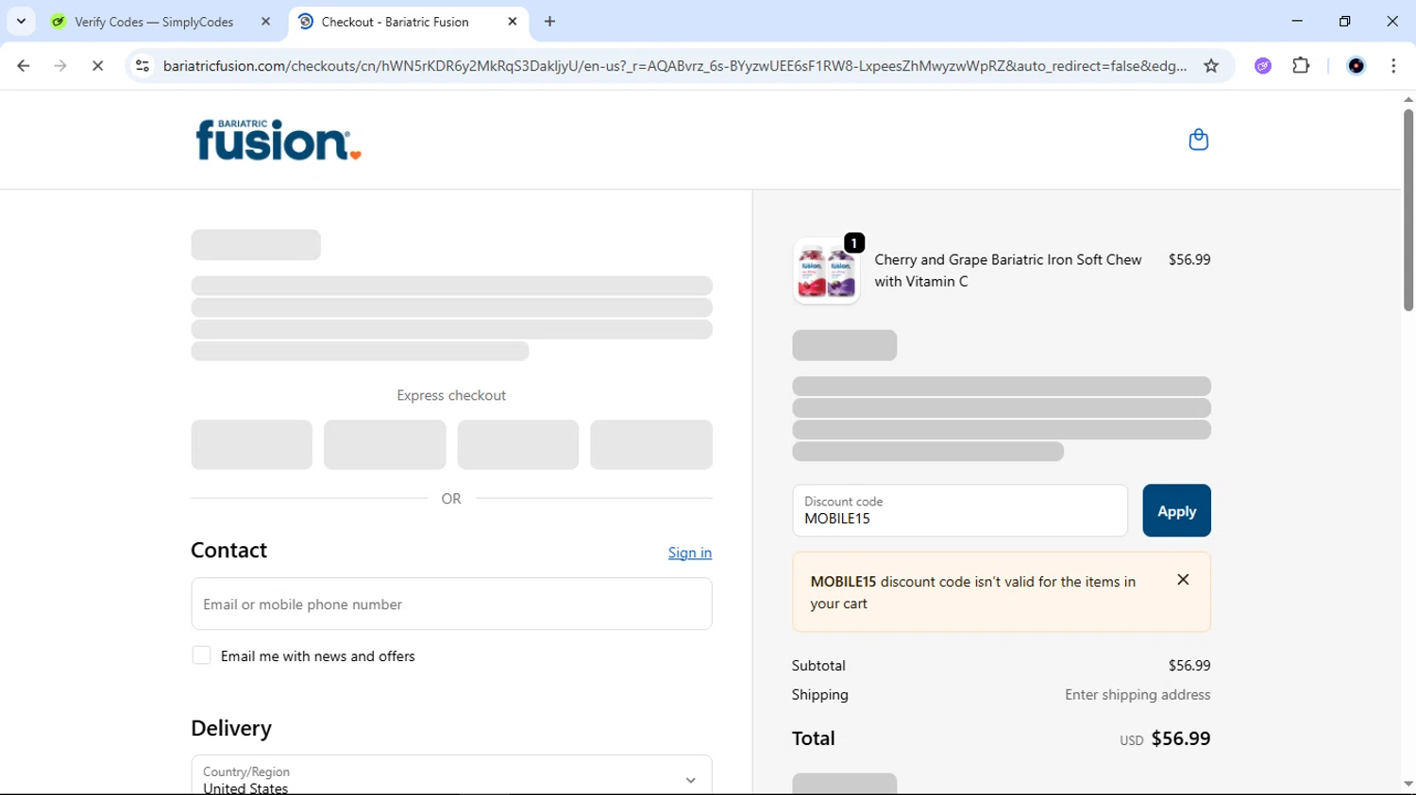Click the Express checkout label
Screen dimensions: 1416x795
(451, 395)
